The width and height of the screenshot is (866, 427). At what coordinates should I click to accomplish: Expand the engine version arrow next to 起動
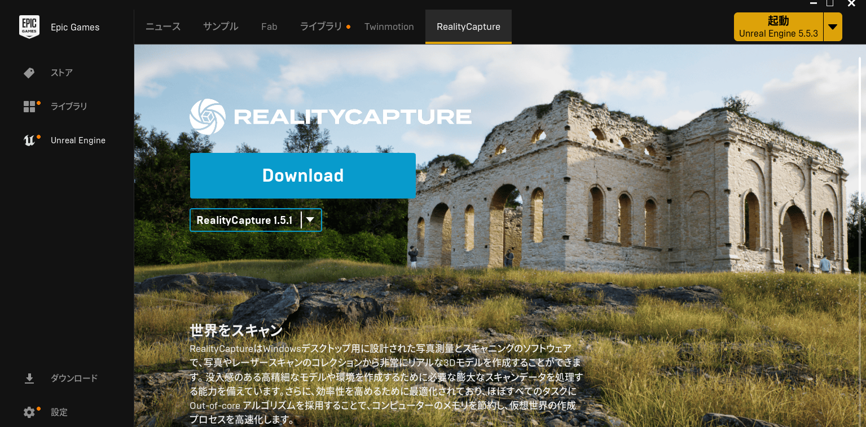point(833,27)
